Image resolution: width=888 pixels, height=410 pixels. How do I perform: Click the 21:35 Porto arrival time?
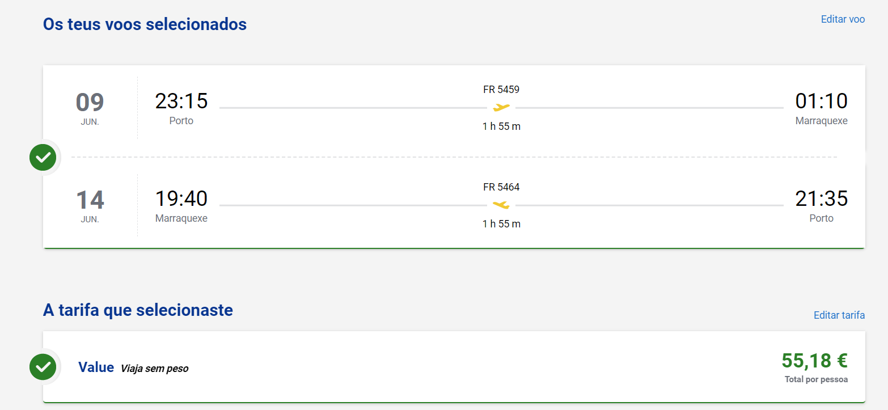821,199
